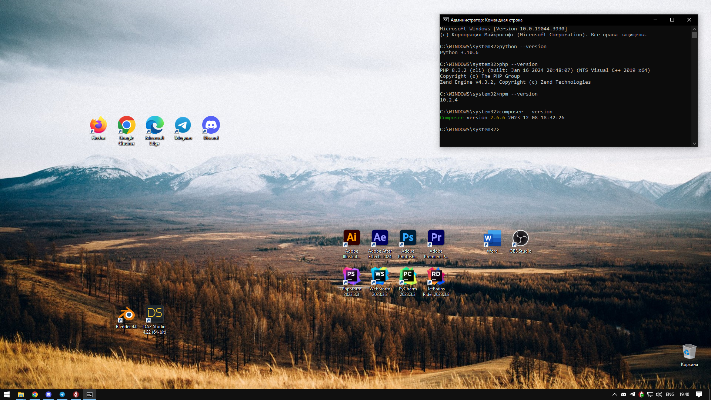Click the Show desktop strip
This screenshot has height=400, width=711.
coord(710,394)
